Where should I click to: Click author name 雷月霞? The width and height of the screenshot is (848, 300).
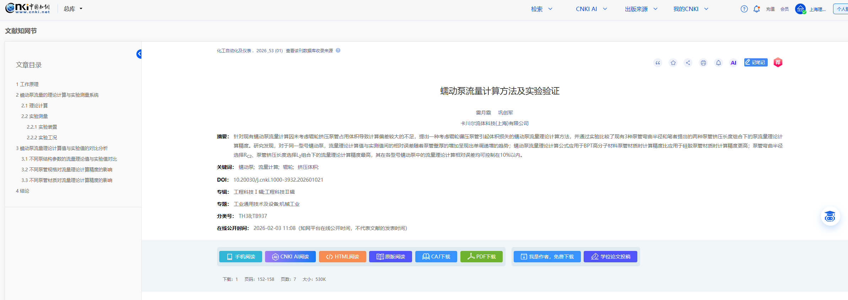coord(483,113)
